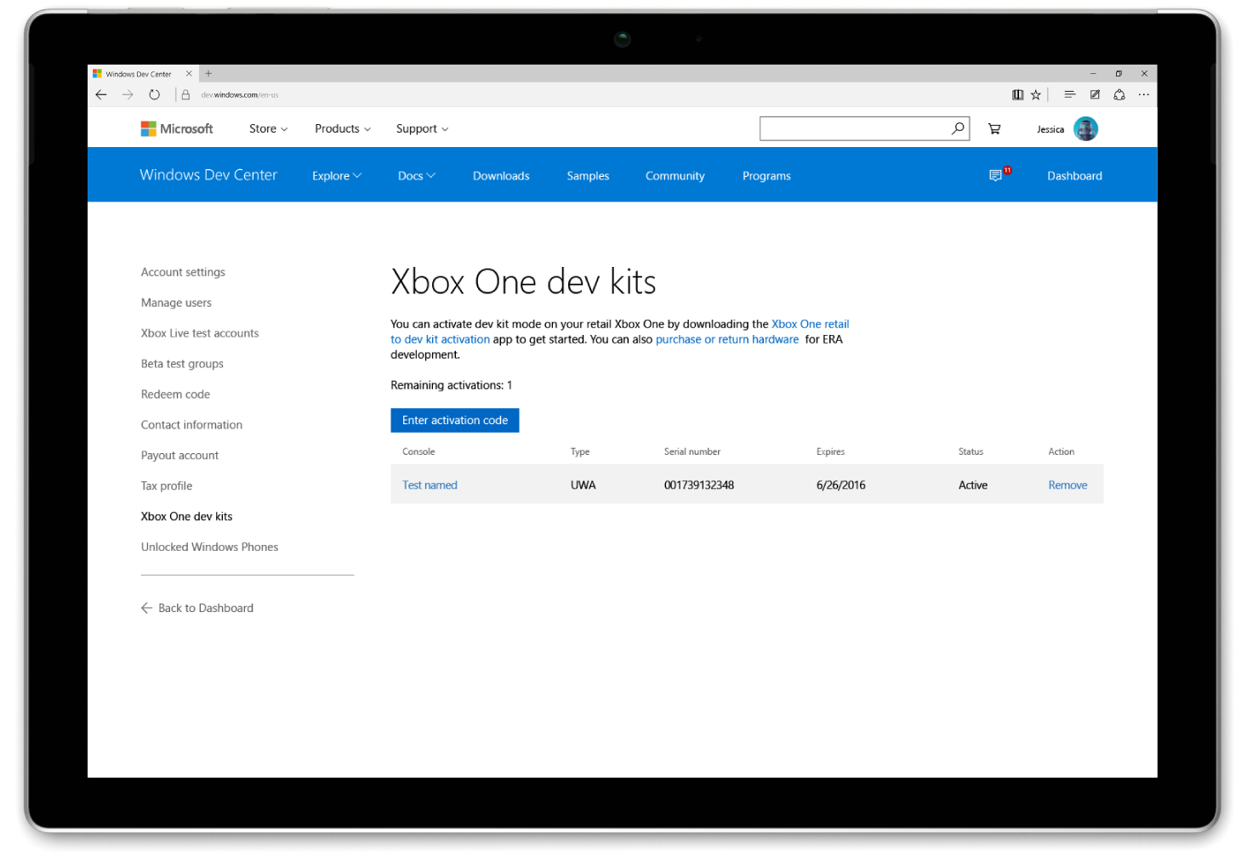Viewport: 1247px width, 862px height.
Task: Click the Enter activation code button
Action: pyautogui.click(x=454, y=420)
